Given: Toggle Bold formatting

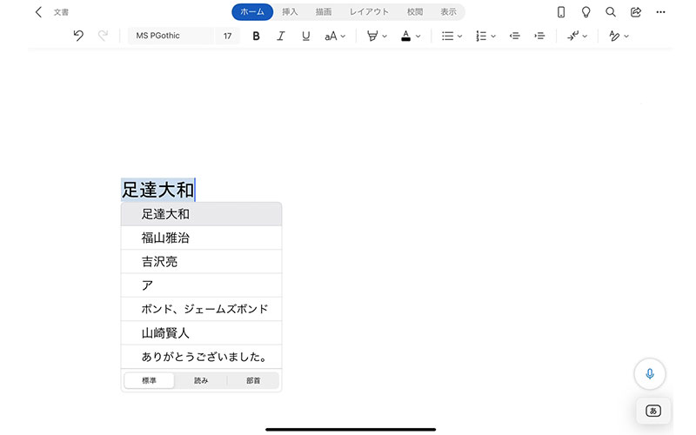Looking at the screenshot, I should pyautogui.click(x=256, y=36).
